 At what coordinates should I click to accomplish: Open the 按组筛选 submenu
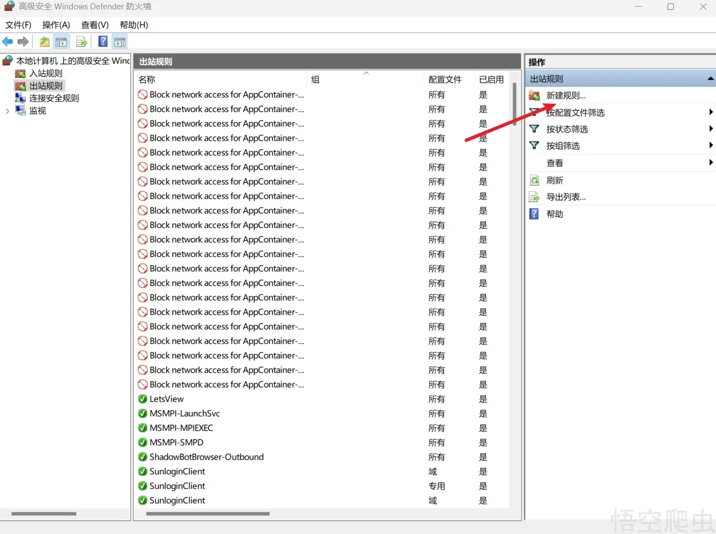click(710, 145)
